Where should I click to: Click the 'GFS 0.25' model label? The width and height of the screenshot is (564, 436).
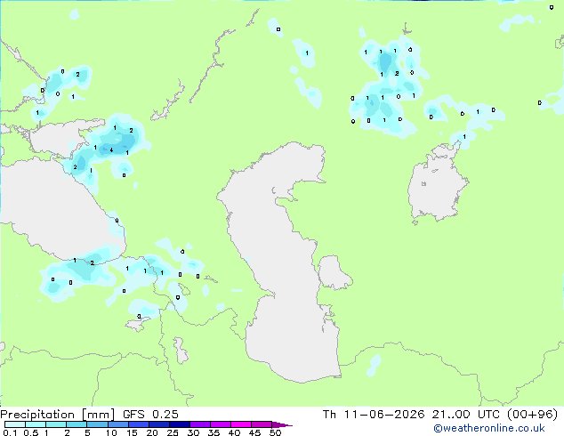[x=150, y=415]
